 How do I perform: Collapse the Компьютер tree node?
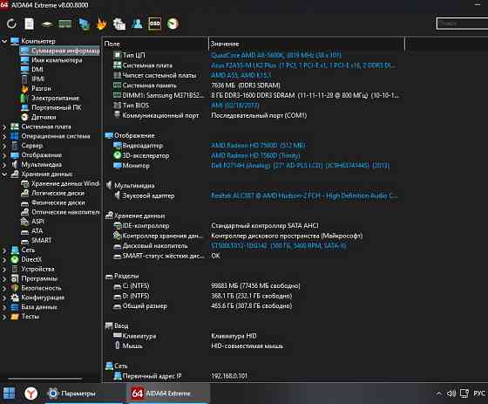pos(4,41)
